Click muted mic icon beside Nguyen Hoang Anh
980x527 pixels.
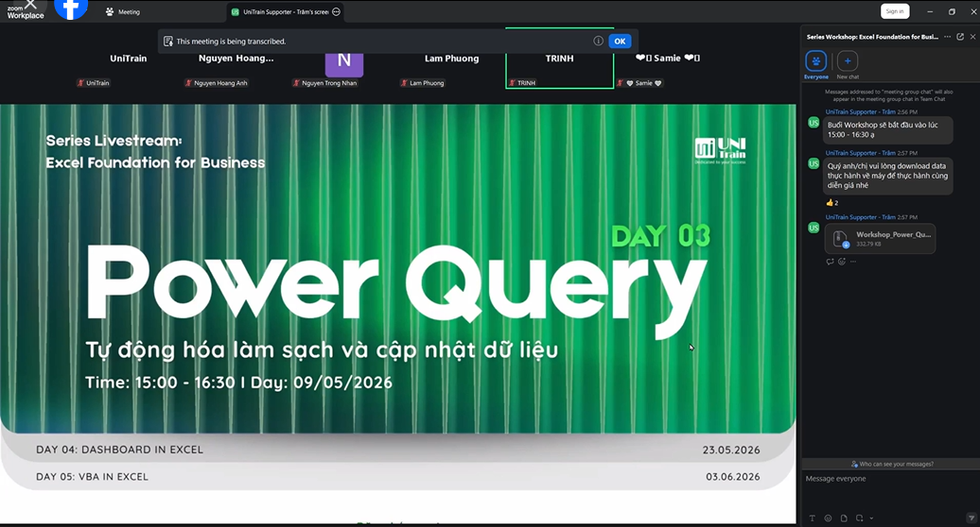point(188,83)
